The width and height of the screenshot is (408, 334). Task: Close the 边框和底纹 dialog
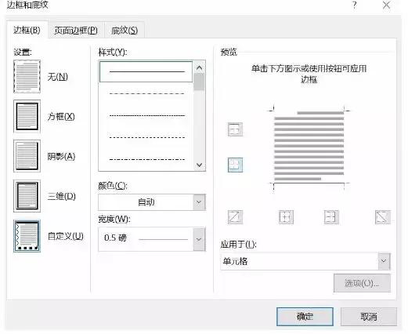pyautogui.click(x=387, y=5)
